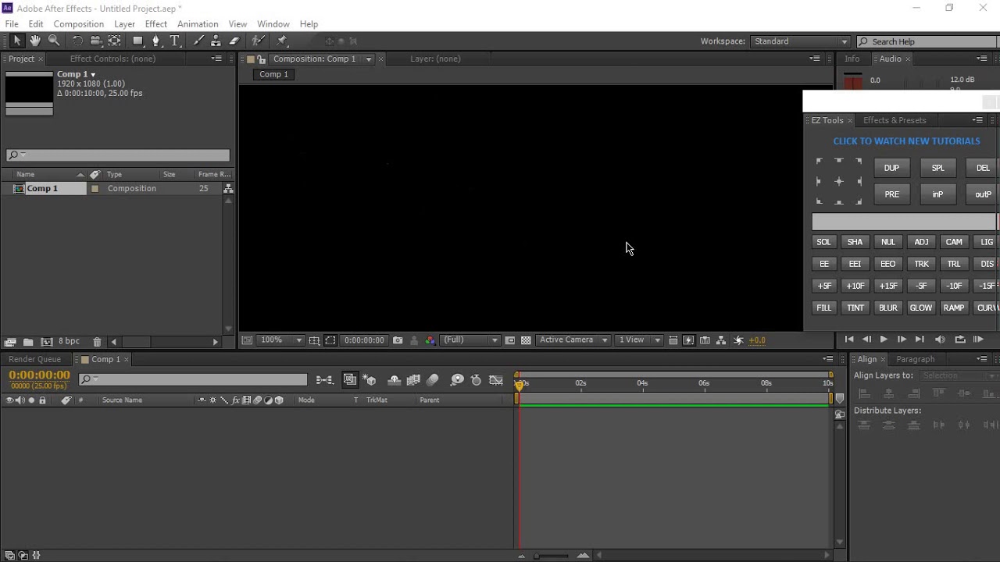Select the Roto Brush tool
The width and height of the screenshot is (1000, 562).
(x=258, y=41)
